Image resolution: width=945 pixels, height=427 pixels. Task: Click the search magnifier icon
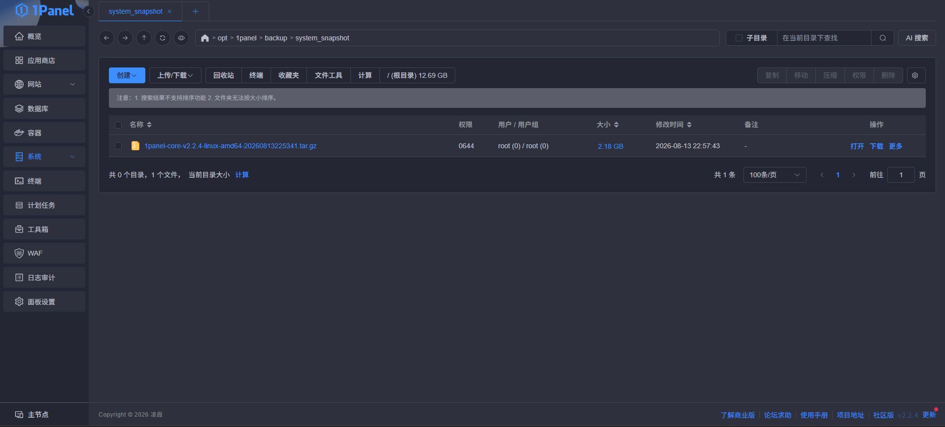pos(882,38)
